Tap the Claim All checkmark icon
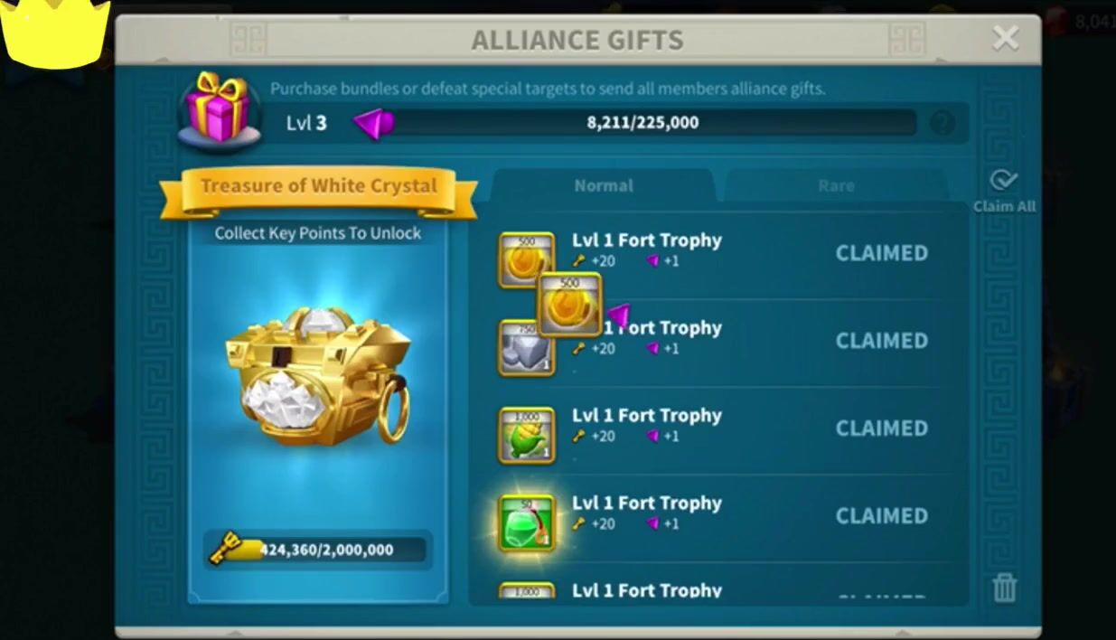1116x640 pixels. [1004, 180]
